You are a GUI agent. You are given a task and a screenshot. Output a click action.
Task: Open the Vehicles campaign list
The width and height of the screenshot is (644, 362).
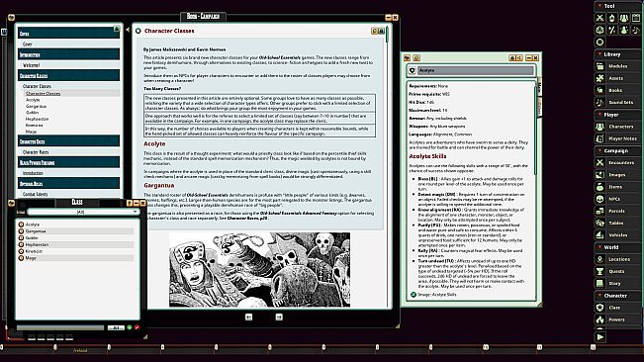point(617,235)
